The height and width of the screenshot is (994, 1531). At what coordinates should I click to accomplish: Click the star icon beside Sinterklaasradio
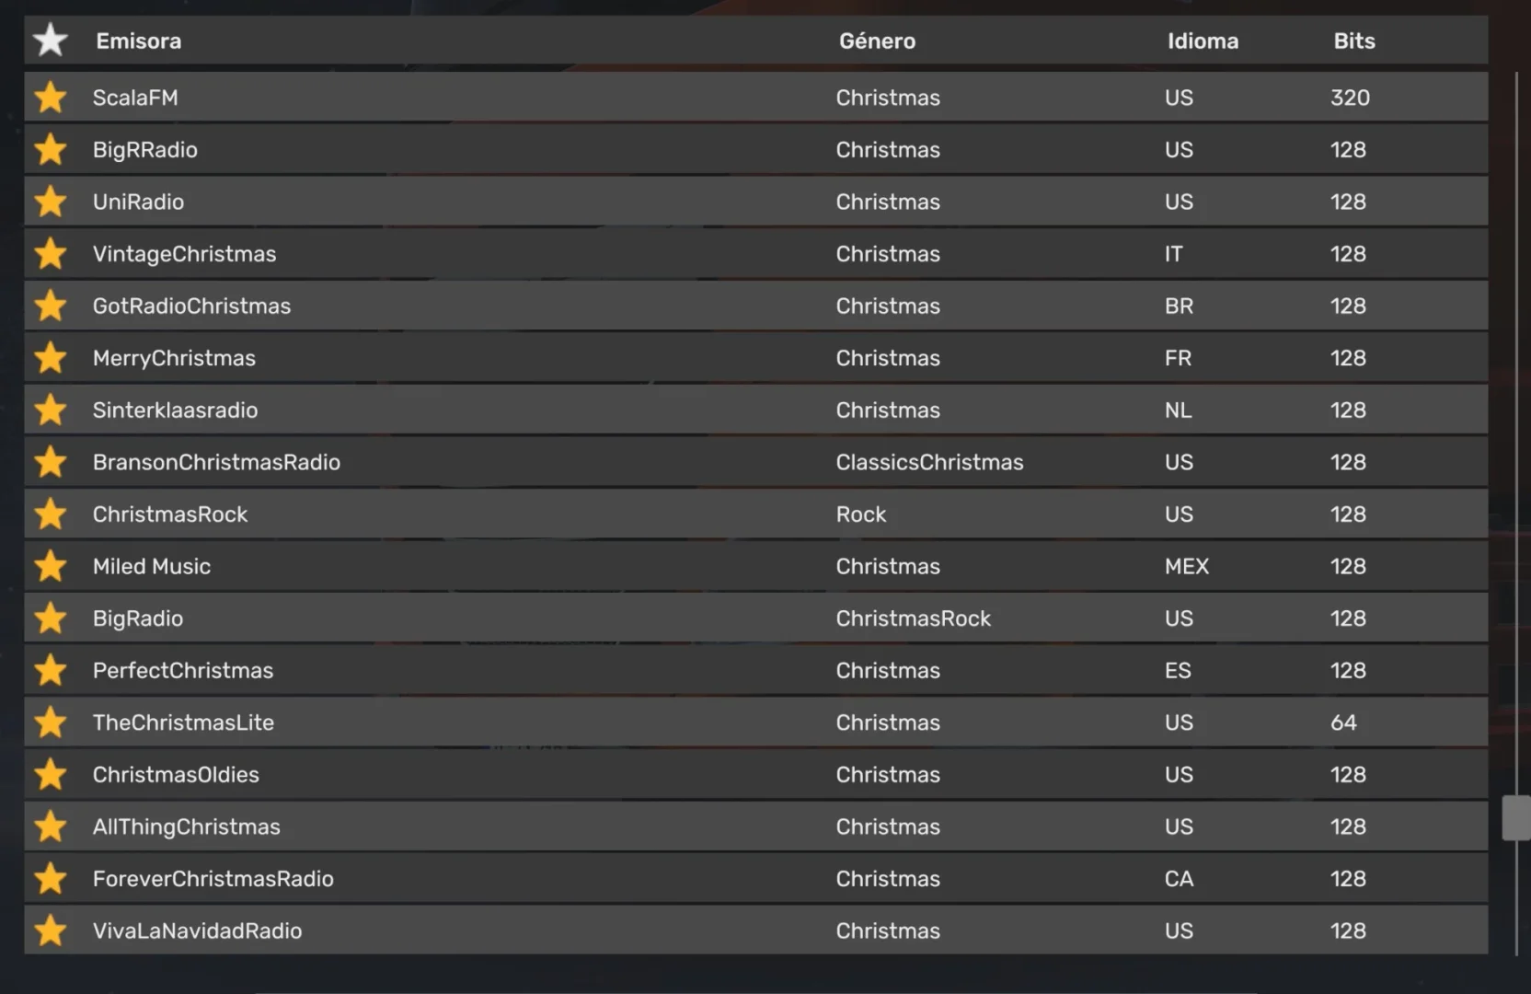tap(51, 410)
